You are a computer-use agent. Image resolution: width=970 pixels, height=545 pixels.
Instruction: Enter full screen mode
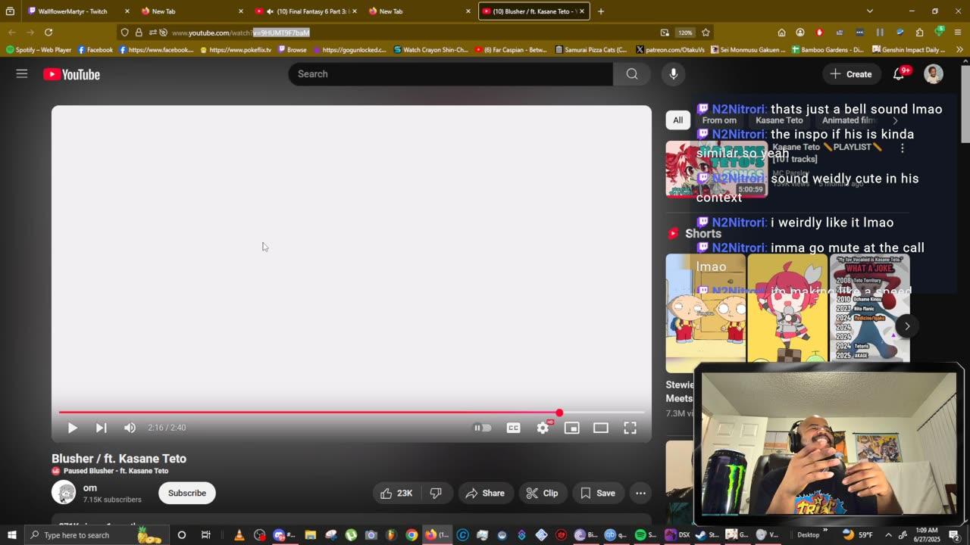point(630,428)
